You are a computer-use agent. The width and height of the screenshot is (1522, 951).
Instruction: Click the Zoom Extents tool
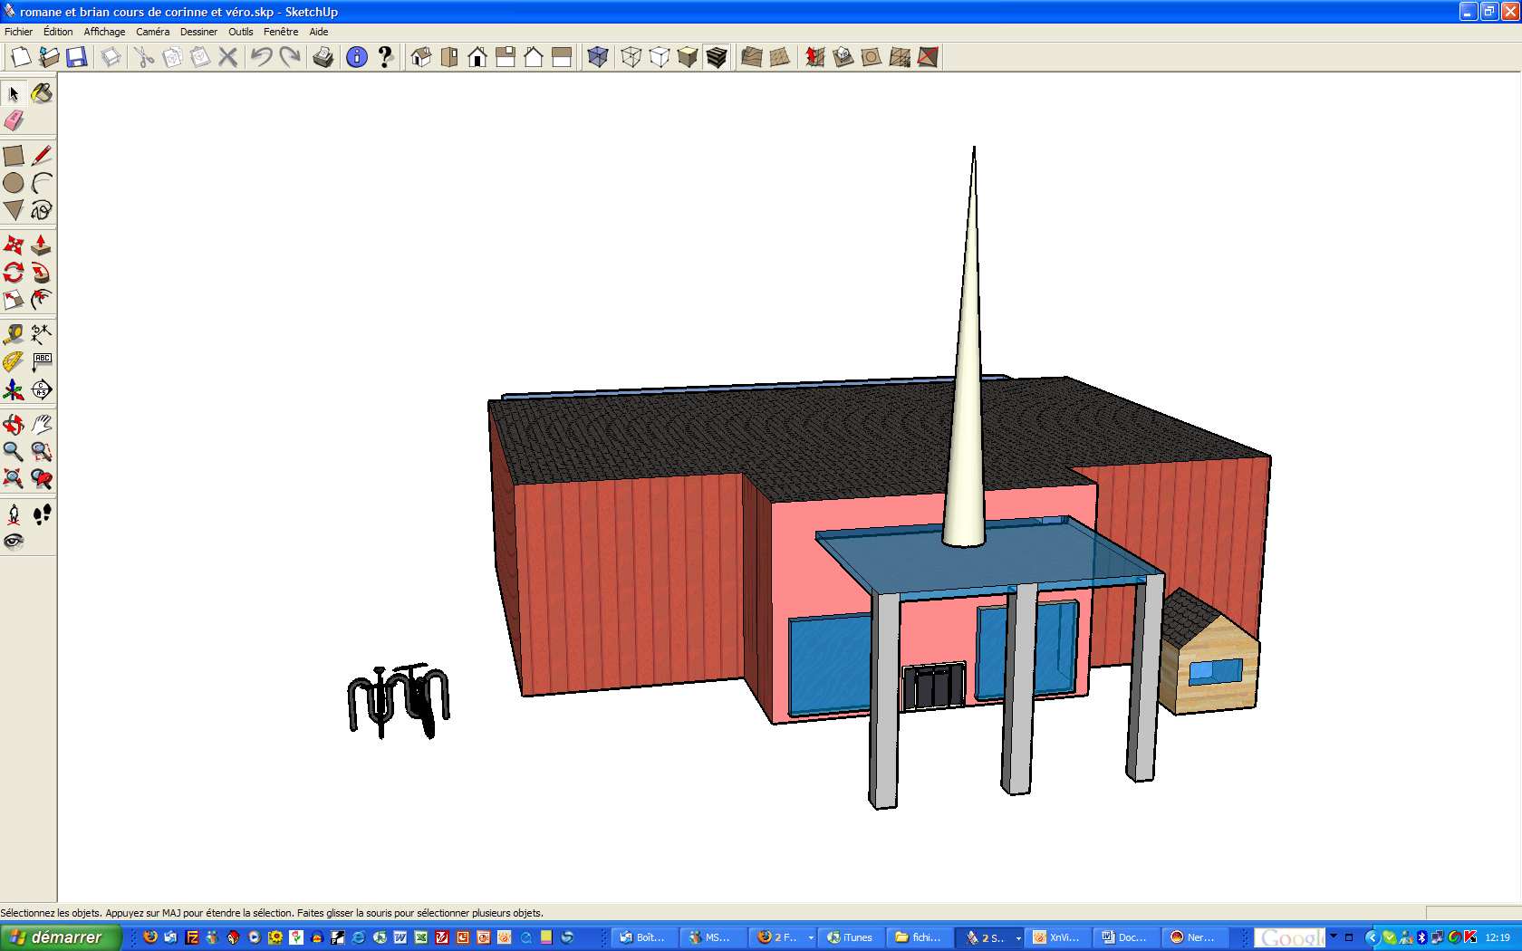(x=14, y=479)
